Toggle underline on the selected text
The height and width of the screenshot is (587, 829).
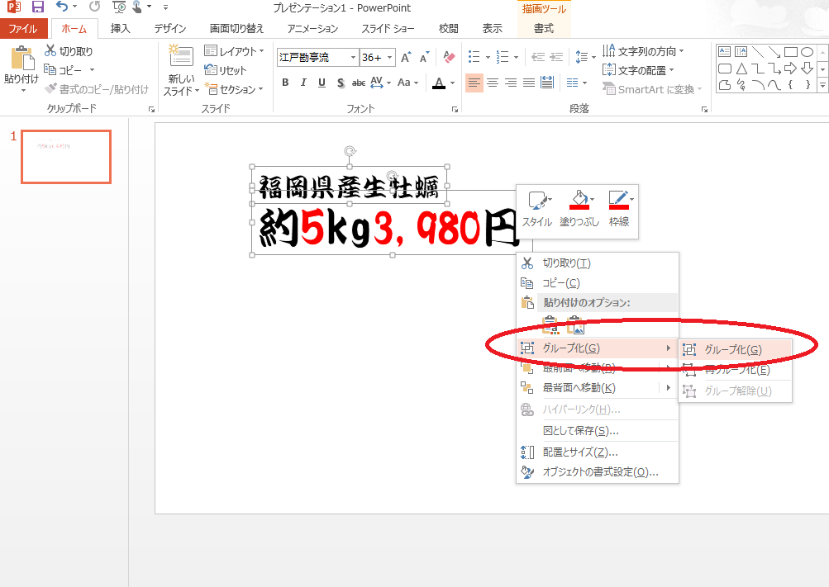point(322,83)
